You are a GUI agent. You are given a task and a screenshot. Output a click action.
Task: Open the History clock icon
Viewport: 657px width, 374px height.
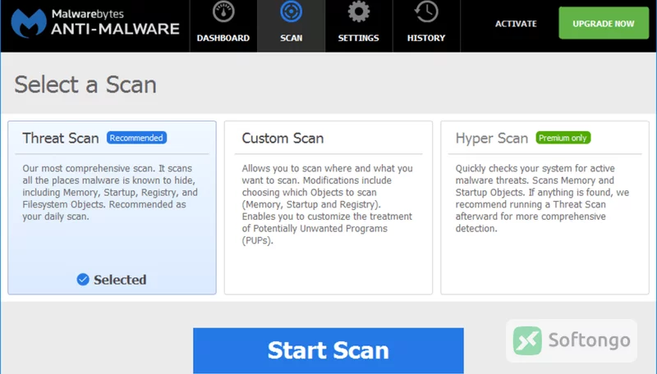[x=426, y=11]
